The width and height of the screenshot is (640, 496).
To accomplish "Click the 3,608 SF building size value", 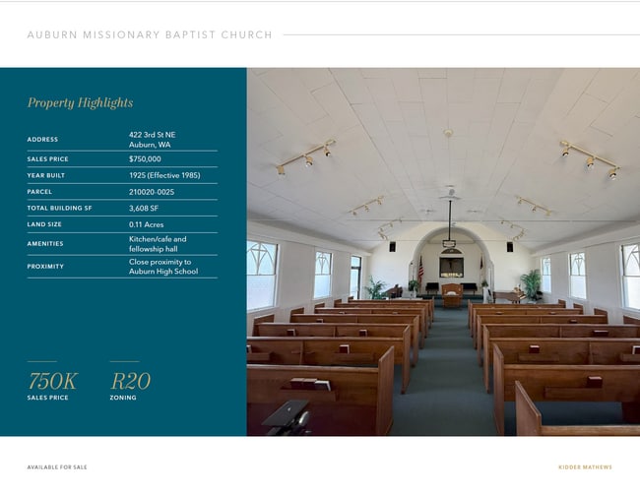I will (x=144, y=209).
